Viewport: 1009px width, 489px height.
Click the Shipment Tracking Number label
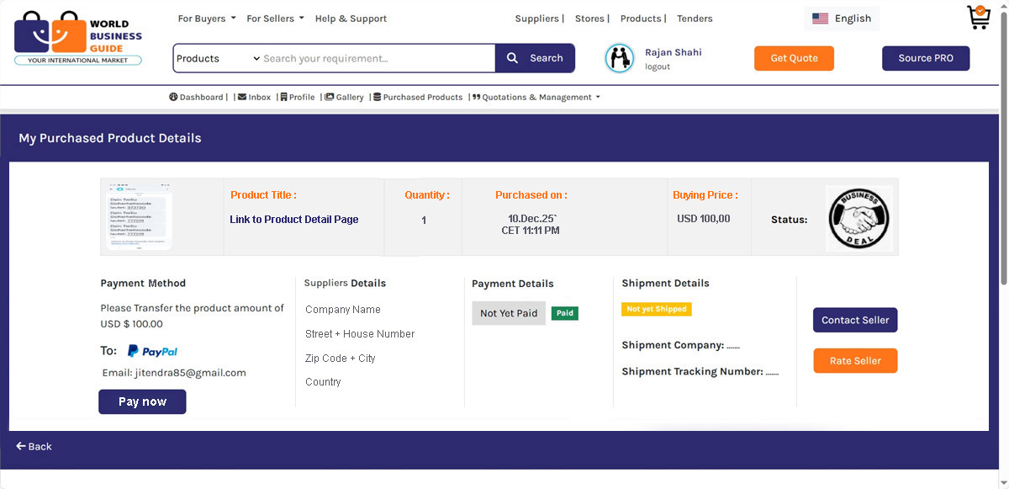tap(693, 371)
